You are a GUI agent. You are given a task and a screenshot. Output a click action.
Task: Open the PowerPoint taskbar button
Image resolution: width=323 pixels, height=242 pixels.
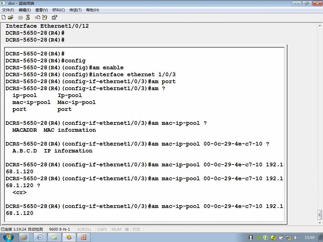pyautogui.click(x=83, y=237)
